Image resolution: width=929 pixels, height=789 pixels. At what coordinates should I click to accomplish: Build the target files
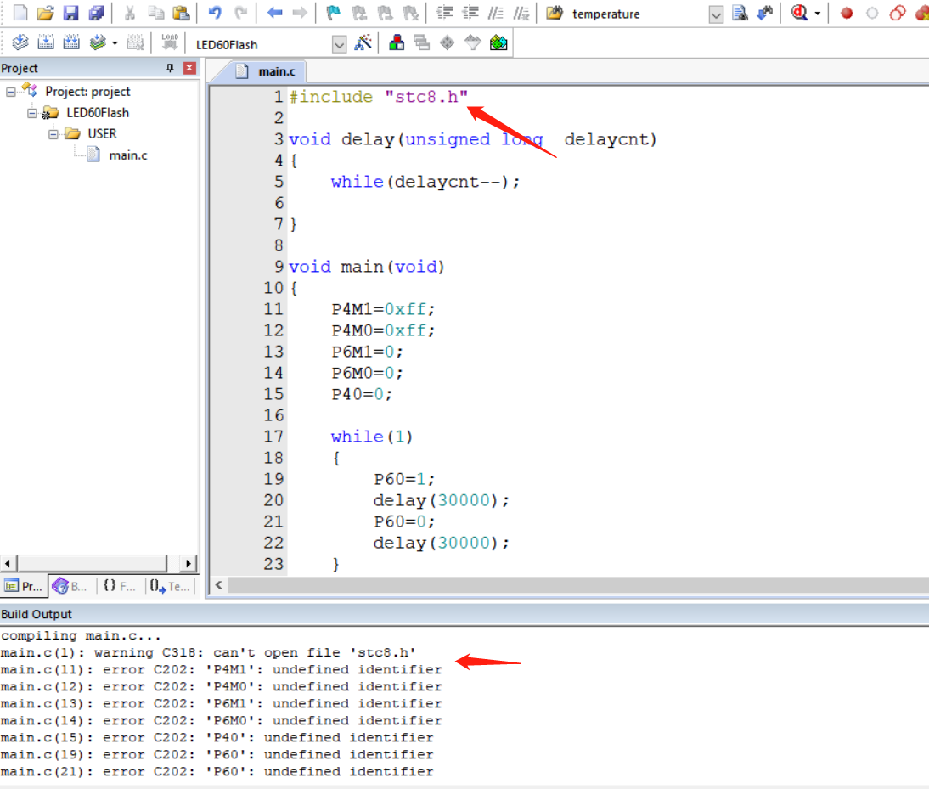point(46,42)
